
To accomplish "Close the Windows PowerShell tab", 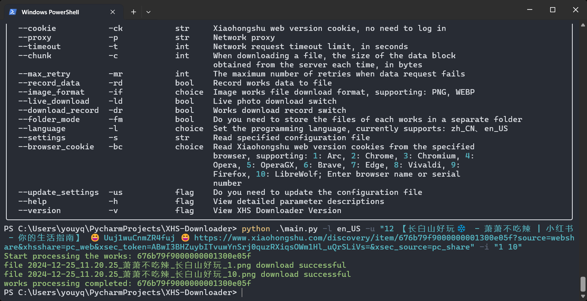I will pyautogui.click(x=113, y=12).
